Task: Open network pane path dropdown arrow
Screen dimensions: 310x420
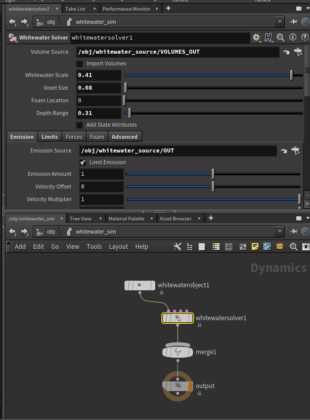Action: click(280, 232)
